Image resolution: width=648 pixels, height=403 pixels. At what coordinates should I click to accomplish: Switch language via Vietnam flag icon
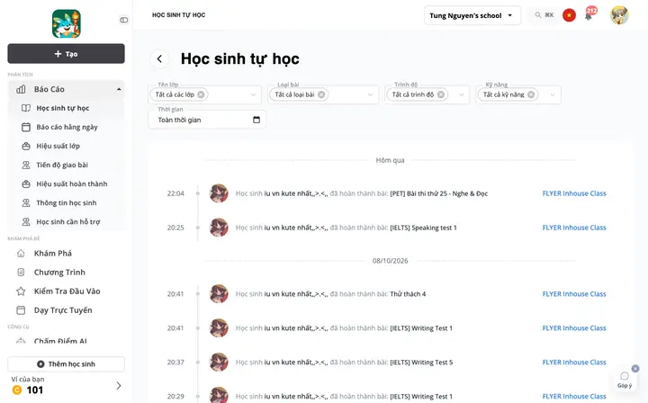[569, 15]
